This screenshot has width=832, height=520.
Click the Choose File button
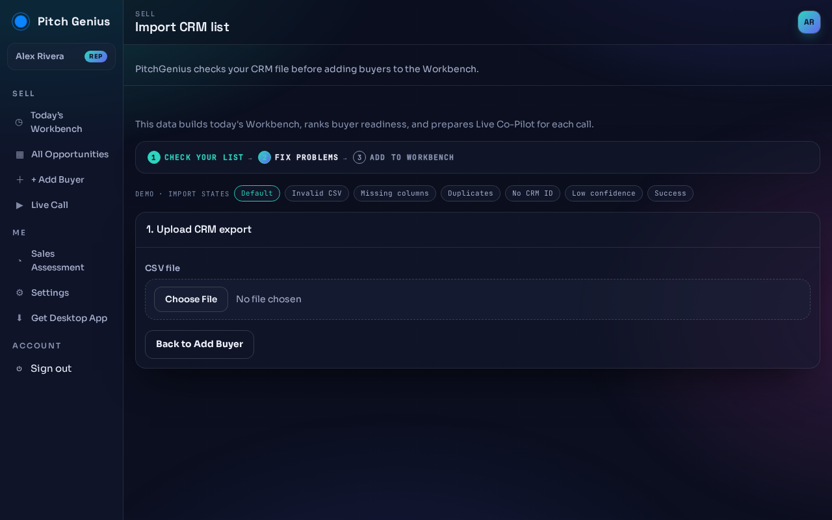click(x=191, y=299)
